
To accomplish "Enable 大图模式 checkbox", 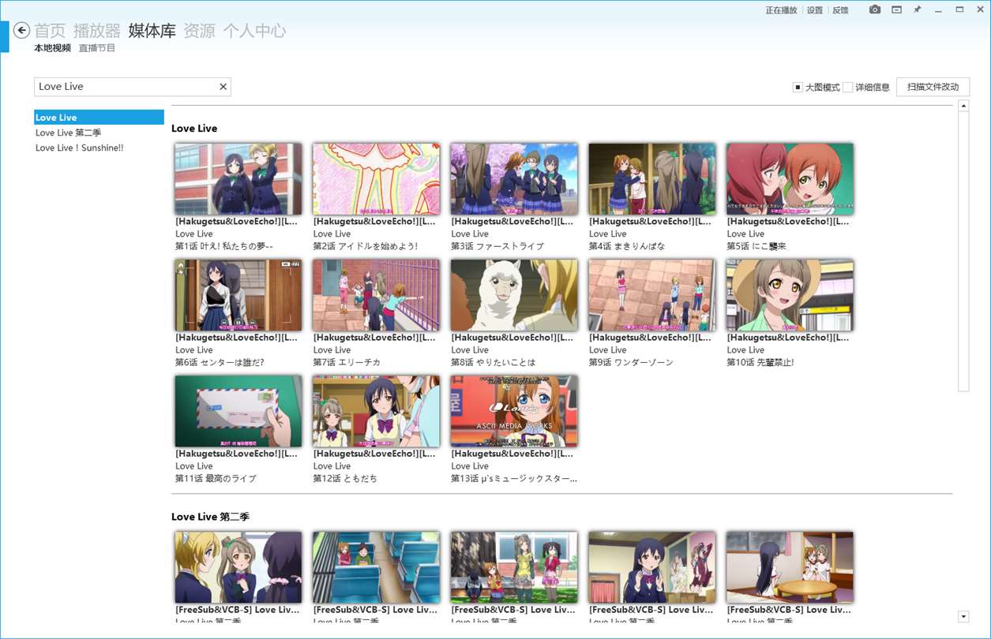I will (798, 88).
